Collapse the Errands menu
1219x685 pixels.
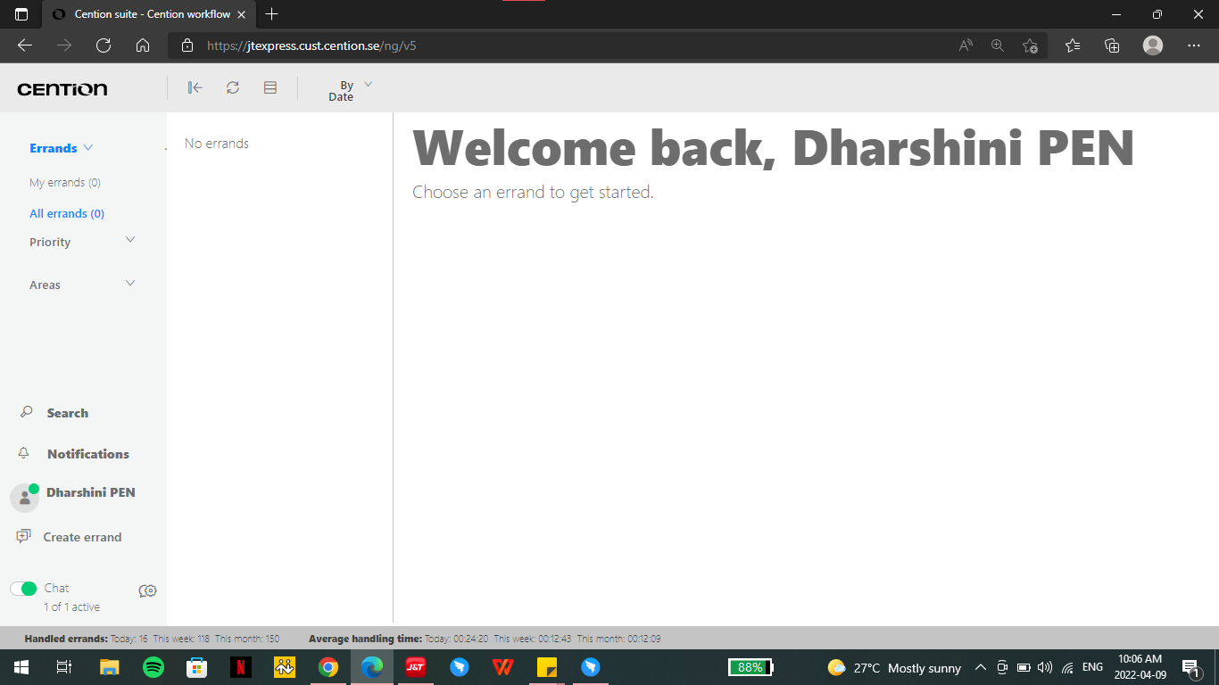click(x=87, y=148)
